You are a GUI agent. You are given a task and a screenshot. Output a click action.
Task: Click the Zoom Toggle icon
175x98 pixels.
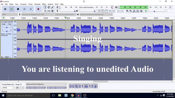[141, 11]
